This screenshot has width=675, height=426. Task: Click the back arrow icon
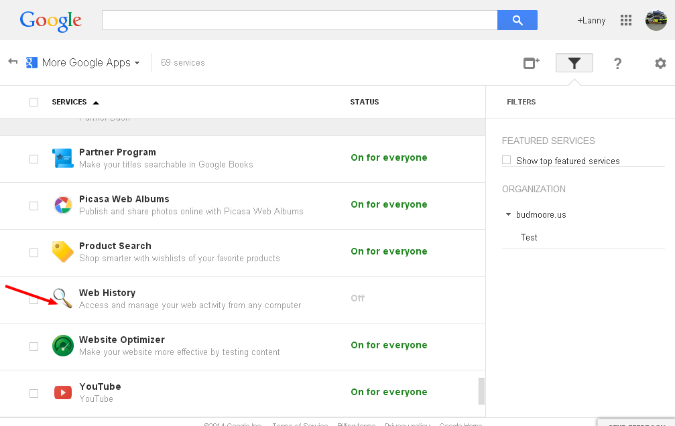coord(13,62)
